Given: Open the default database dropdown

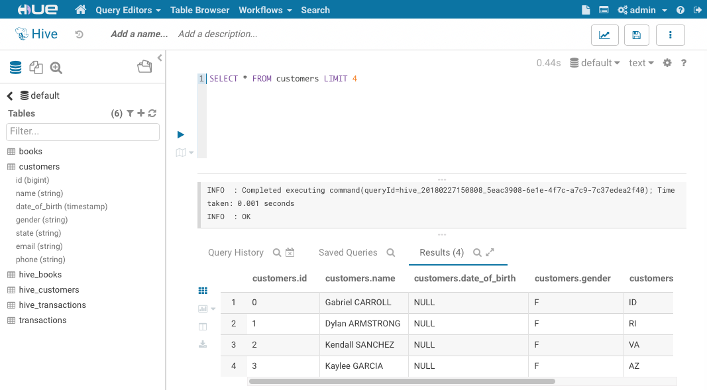Looking at the screenshot, I should [x=595, y=63].
